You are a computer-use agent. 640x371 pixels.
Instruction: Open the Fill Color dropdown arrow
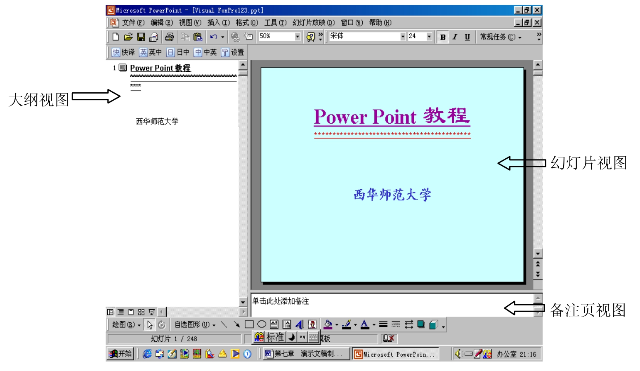(337, 325)
